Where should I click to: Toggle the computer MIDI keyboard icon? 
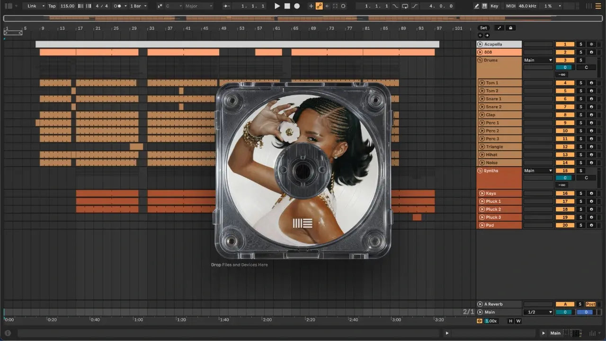(484, 6)
